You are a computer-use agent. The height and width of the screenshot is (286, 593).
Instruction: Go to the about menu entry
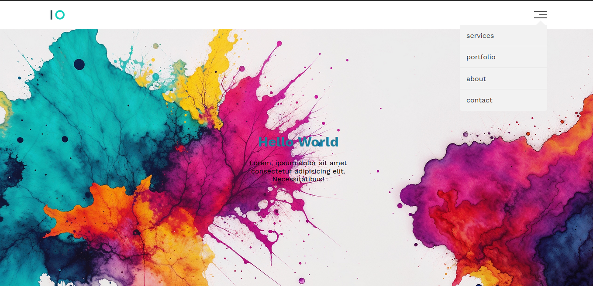click(476, 79)
